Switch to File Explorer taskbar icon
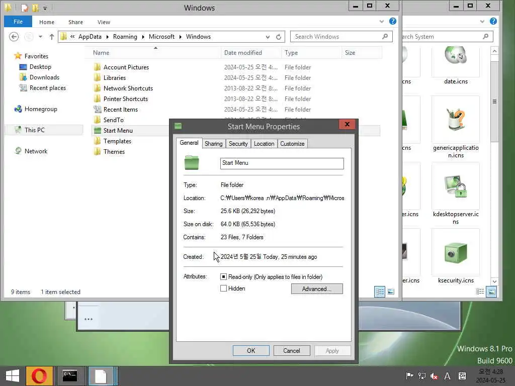The image size is (515, 386). click(101, 376)
